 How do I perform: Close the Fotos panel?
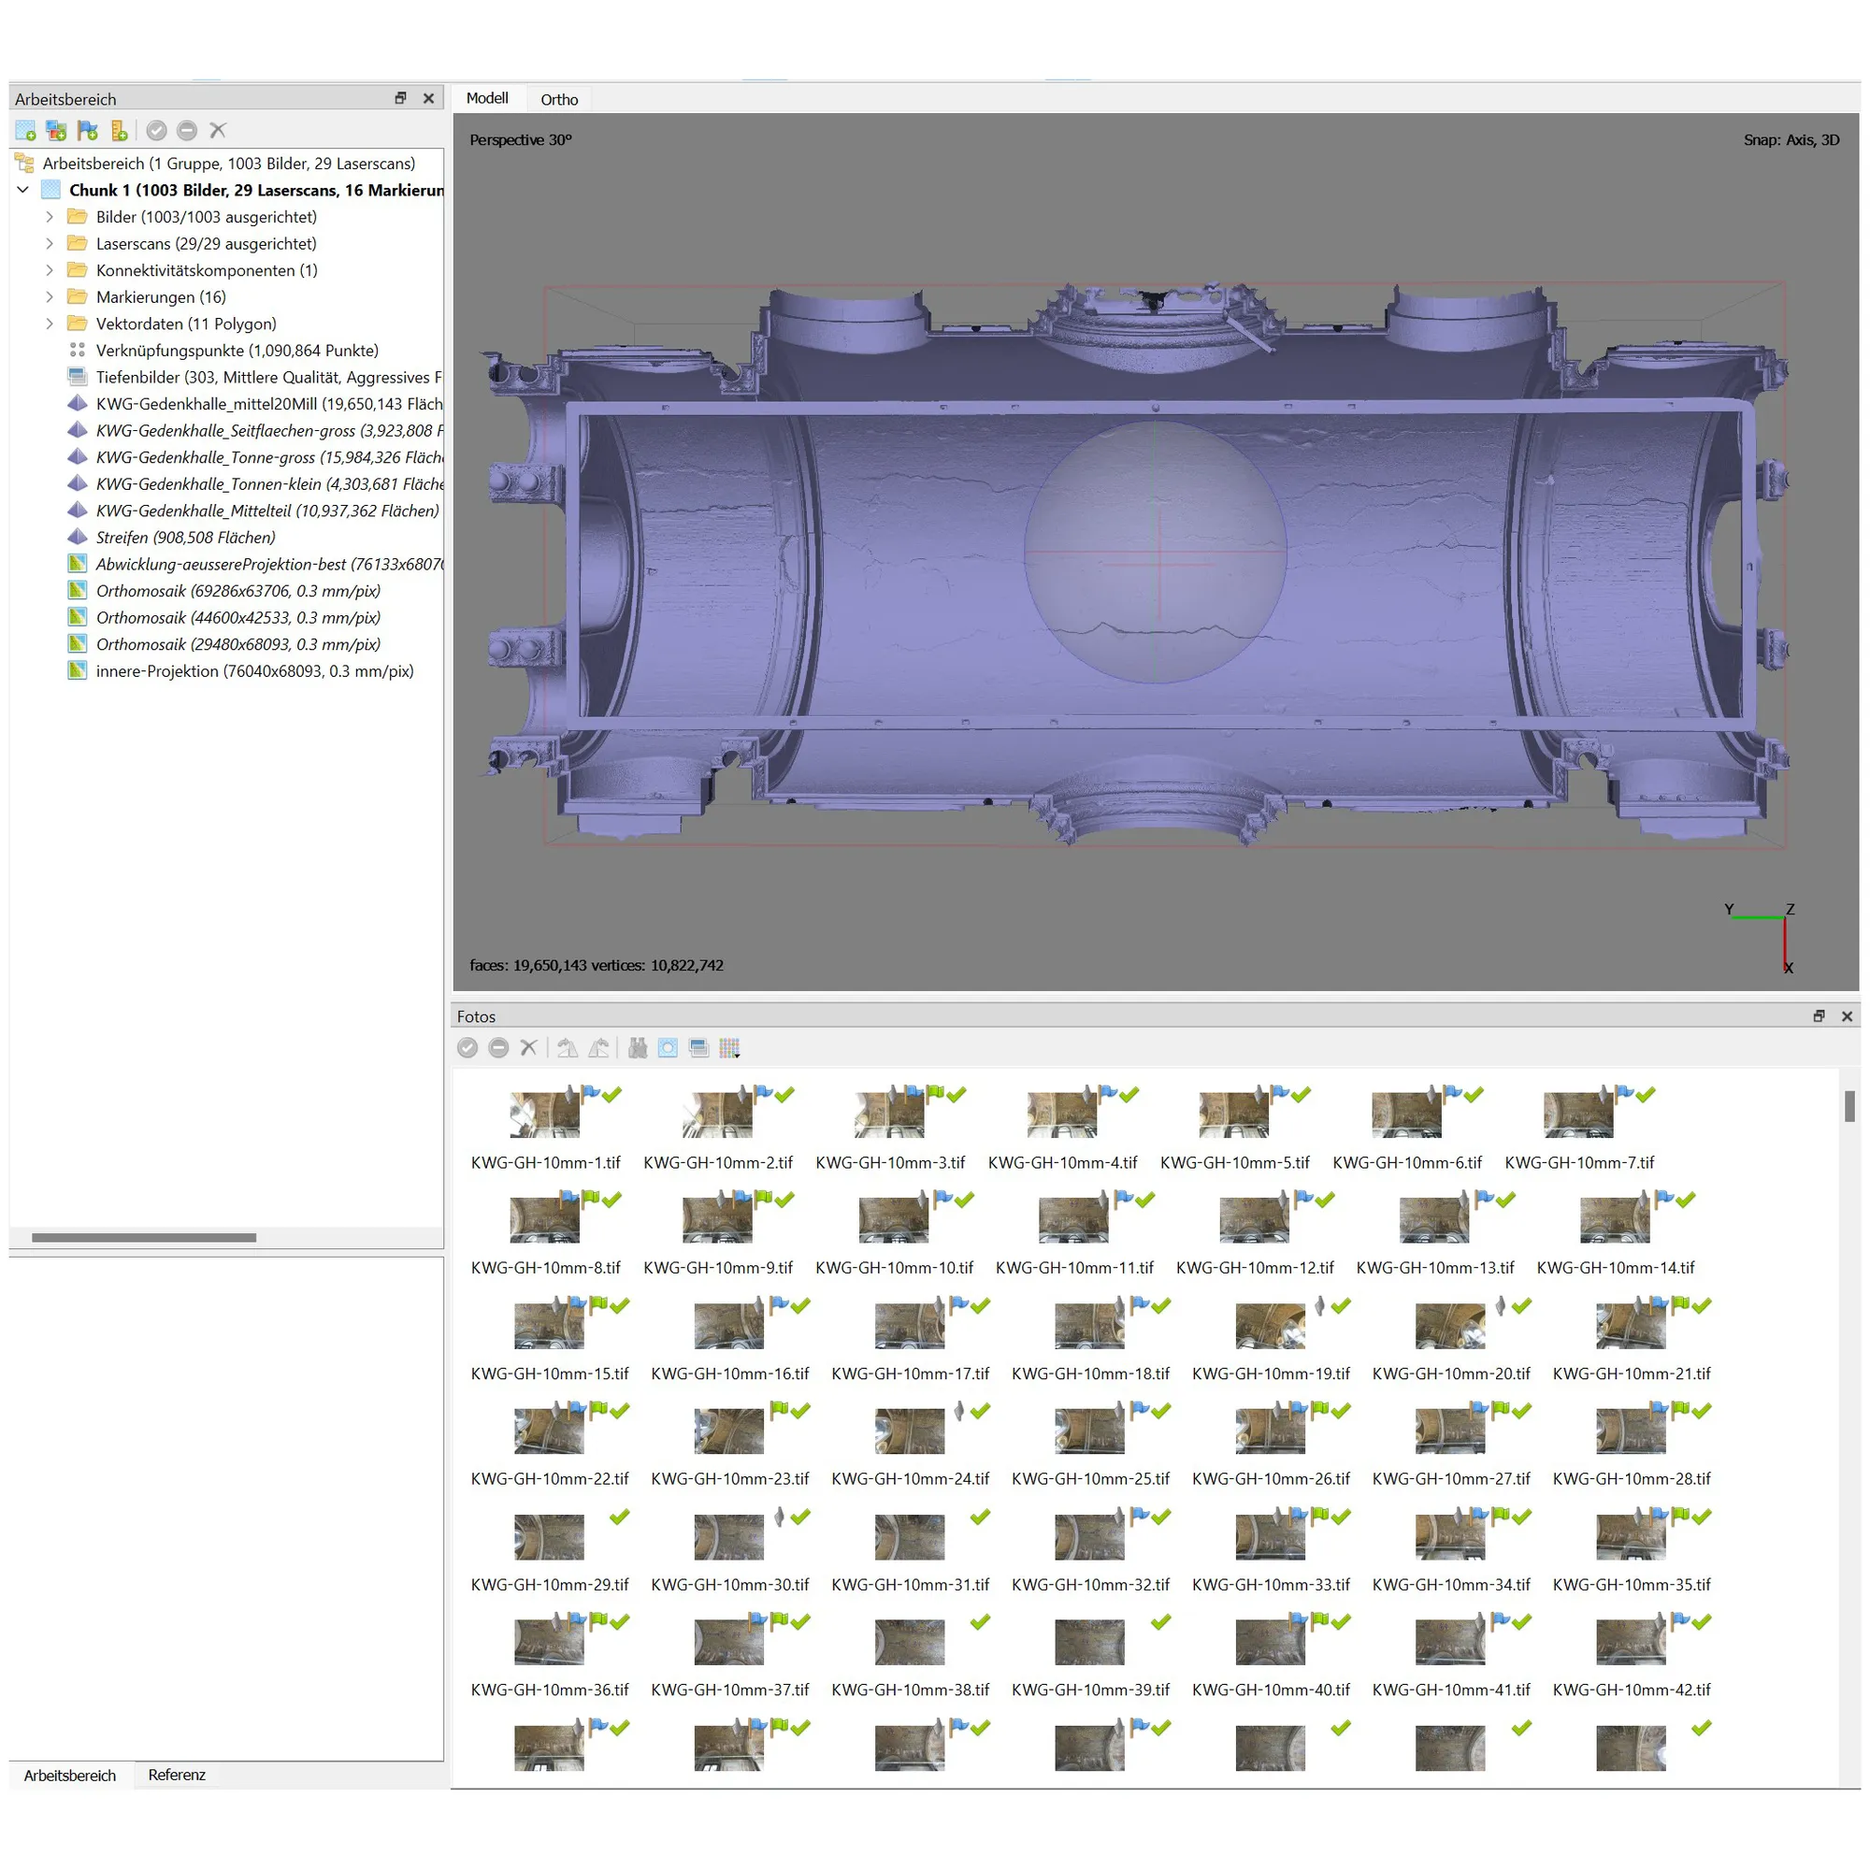pyautogui.click(x=1847, y=1015)
